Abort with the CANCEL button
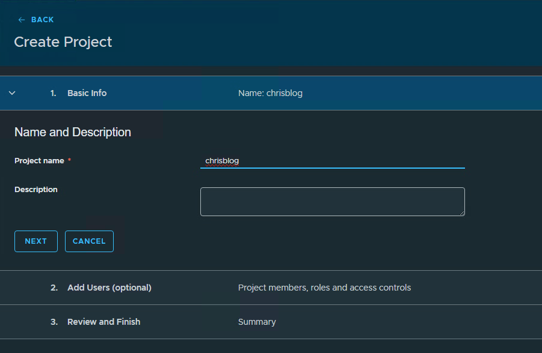This screenshot has width=542, height=353. click(89, 241)
